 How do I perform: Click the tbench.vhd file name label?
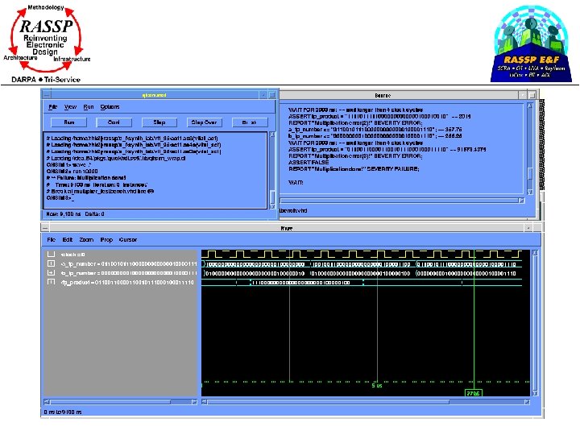pyautogui.click(x=293, y=211)
